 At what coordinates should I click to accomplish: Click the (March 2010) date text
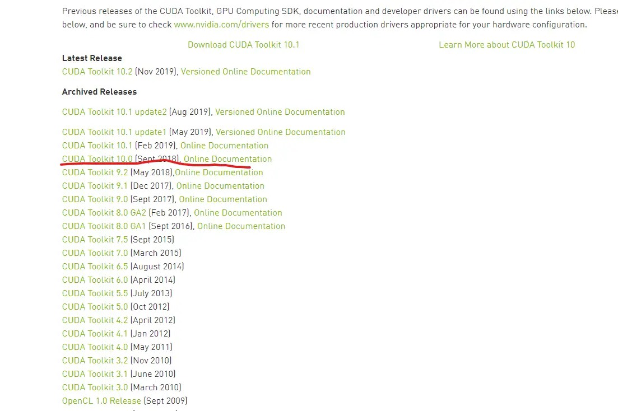tap(156, 387)
